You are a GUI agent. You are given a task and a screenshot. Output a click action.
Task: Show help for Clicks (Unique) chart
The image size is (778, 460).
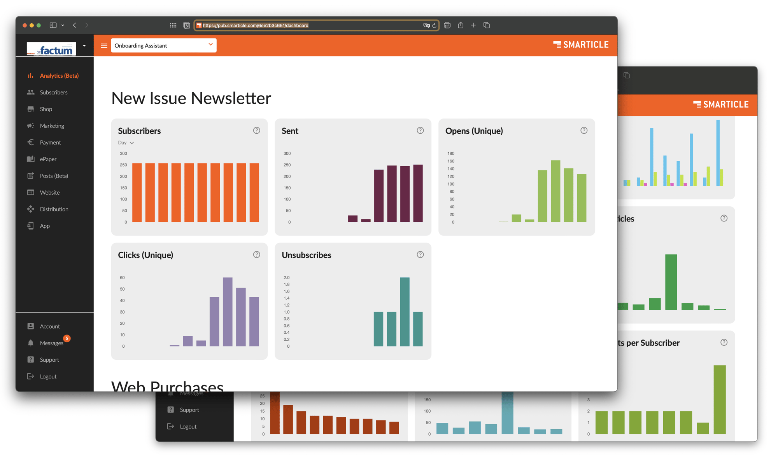[x=257, y=255]
